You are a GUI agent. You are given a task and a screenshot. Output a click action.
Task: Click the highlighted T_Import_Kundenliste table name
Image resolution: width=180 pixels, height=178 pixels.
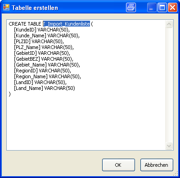[66, 24]
